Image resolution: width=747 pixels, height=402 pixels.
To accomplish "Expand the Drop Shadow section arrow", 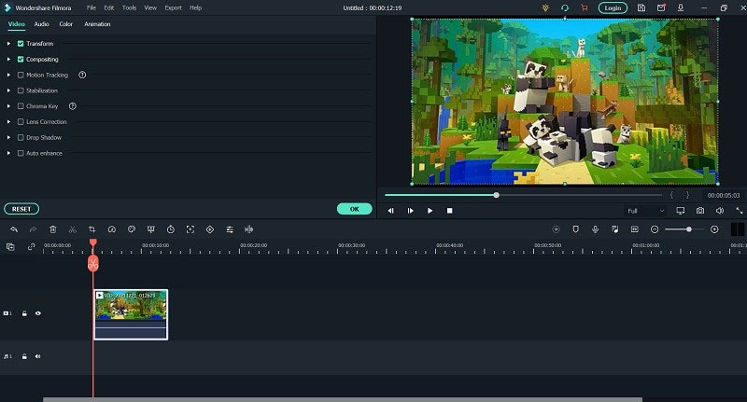I will (8, 137).
